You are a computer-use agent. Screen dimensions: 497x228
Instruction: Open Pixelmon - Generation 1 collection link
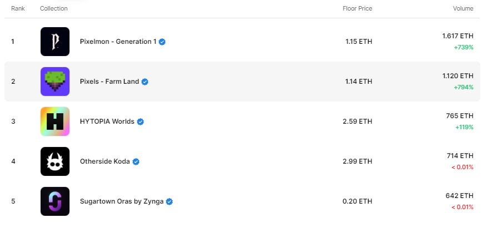pos(118,42)
